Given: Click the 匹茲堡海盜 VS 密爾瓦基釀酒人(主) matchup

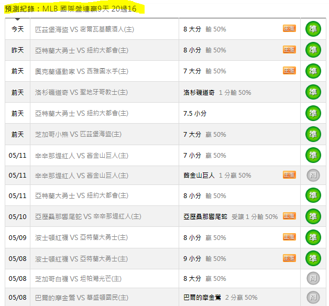Looking at the screenshot, I should [84, 29].
